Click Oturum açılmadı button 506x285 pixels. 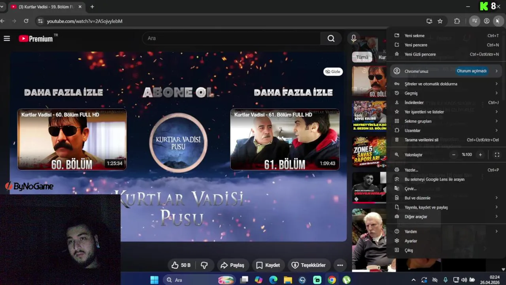point(472,71)
